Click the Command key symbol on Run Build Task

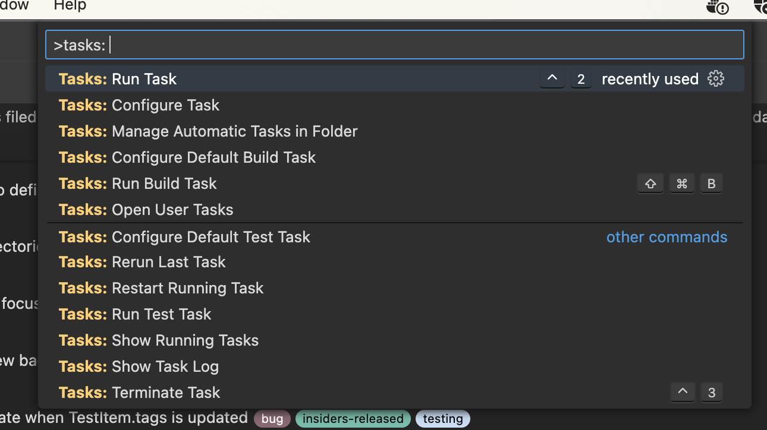click(x=681, y=183)
